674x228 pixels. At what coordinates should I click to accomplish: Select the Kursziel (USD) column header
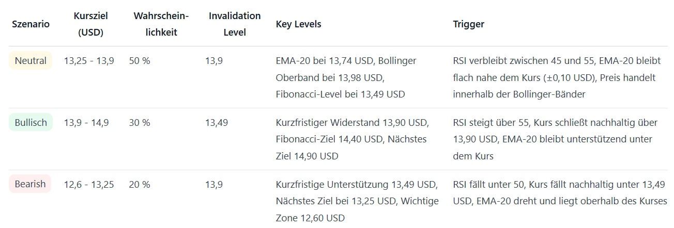click(x=90, y=24)
